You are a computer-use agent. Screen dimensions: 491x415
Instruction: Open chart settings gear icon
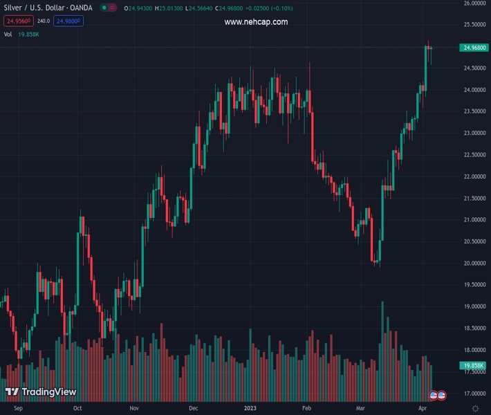[475, 409]
